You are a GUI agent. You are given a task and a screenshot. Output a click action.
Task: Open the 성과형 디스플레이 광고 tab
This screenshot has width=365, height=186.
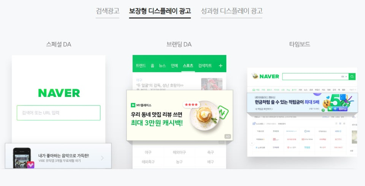232,11
